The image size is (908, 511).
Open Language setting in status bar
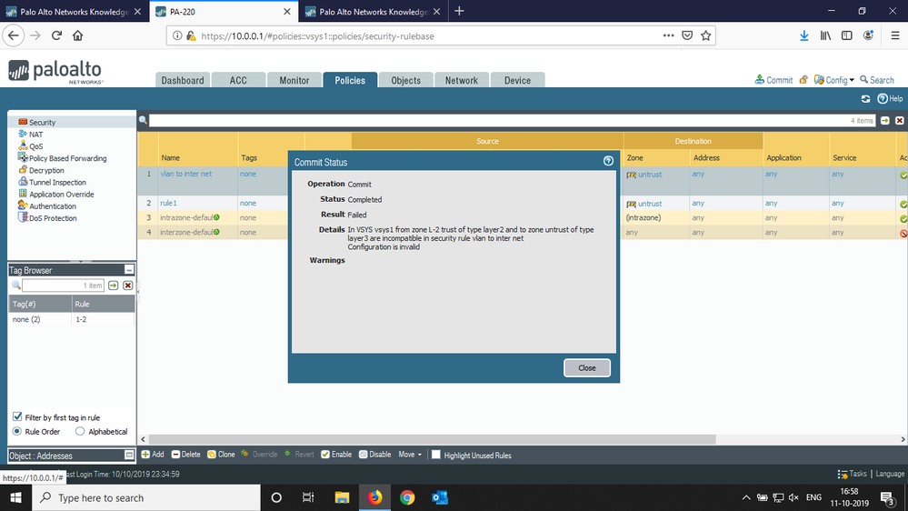(x=890, y=474)
